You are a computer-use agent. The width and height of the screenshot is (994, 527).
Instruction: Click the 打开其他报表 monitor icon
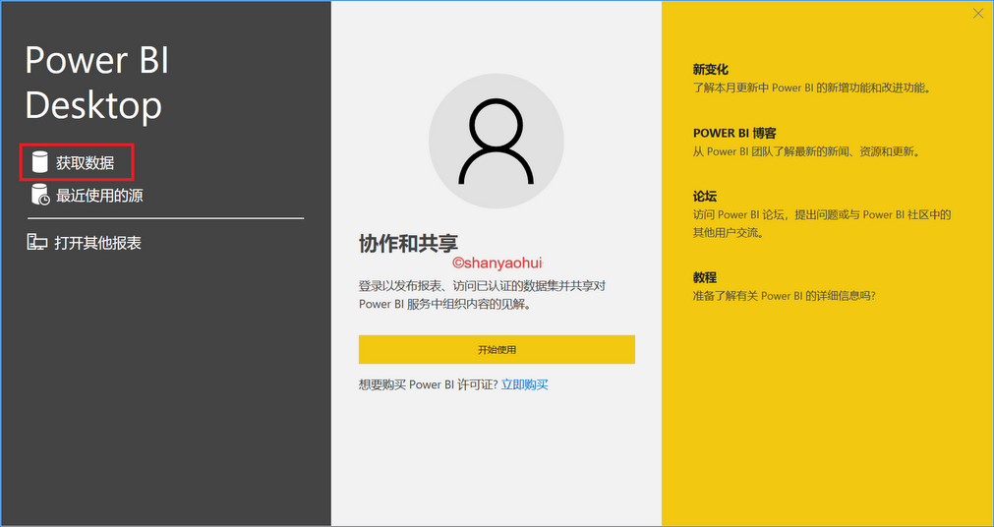tap(36, 242)
